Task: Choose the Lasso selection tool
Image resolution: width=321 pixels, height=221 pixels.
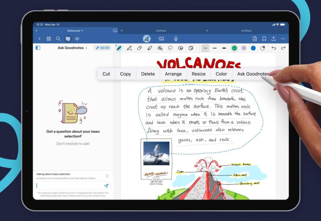Action: pyautogui.click(x=170, y=48)
